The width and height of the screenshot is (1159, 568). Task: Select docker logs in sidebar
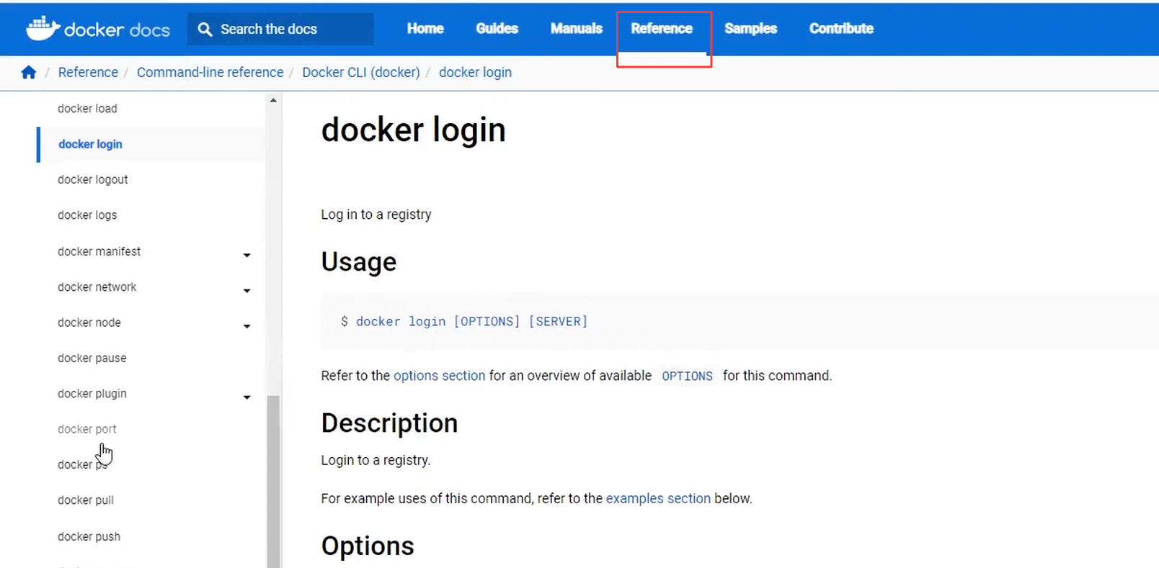coord(87,215)
